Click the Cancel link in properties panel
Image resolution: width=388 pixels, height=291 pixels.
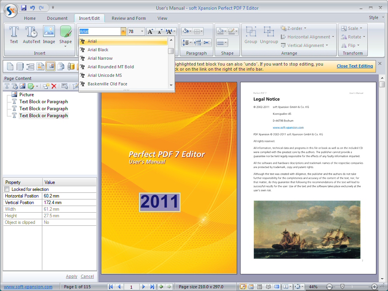(87, 276)
